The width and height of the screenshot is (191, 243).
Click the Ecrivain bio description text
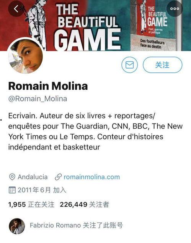point(95,131)
